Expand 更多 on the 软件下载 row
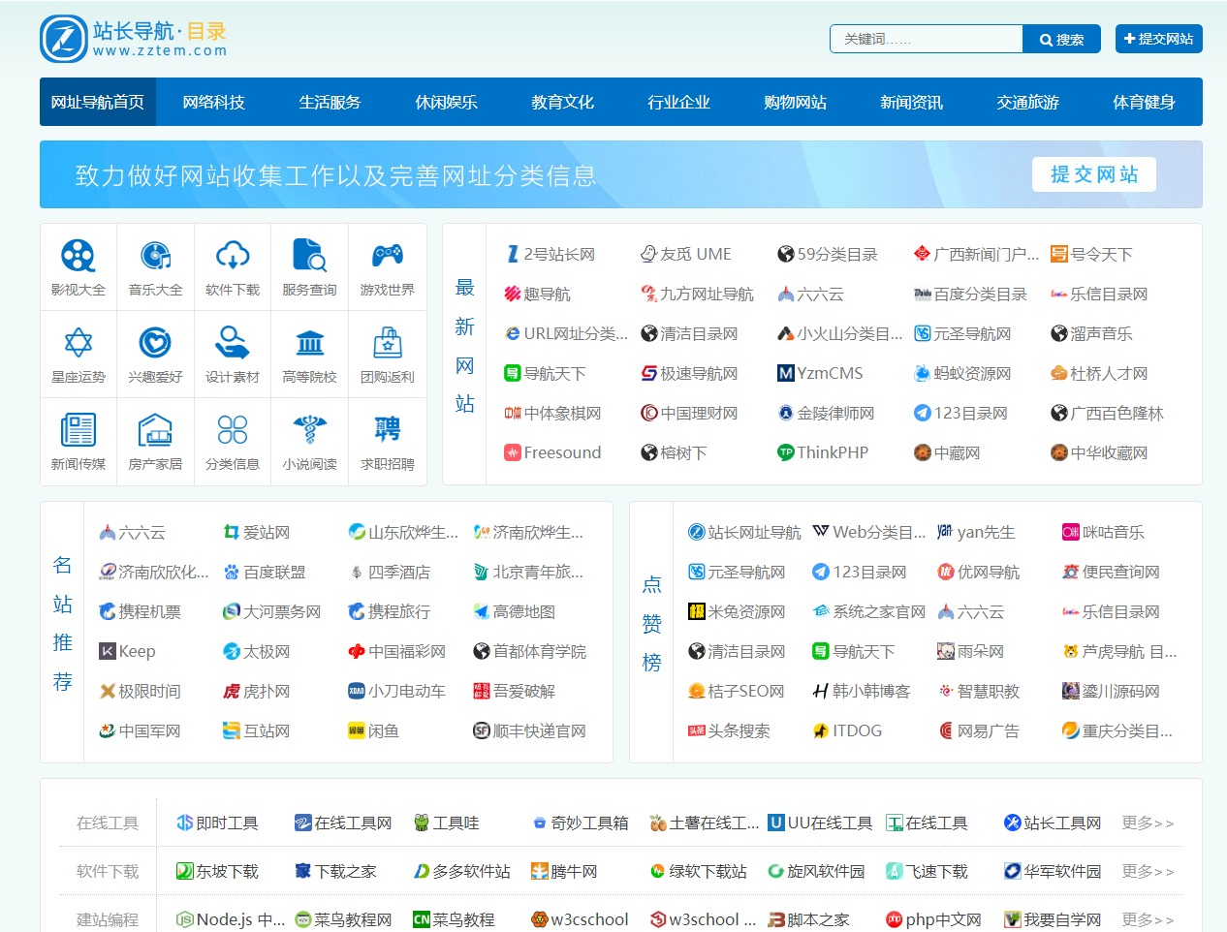This screenshot has height=932, width=1227. tap(1148, 871)
